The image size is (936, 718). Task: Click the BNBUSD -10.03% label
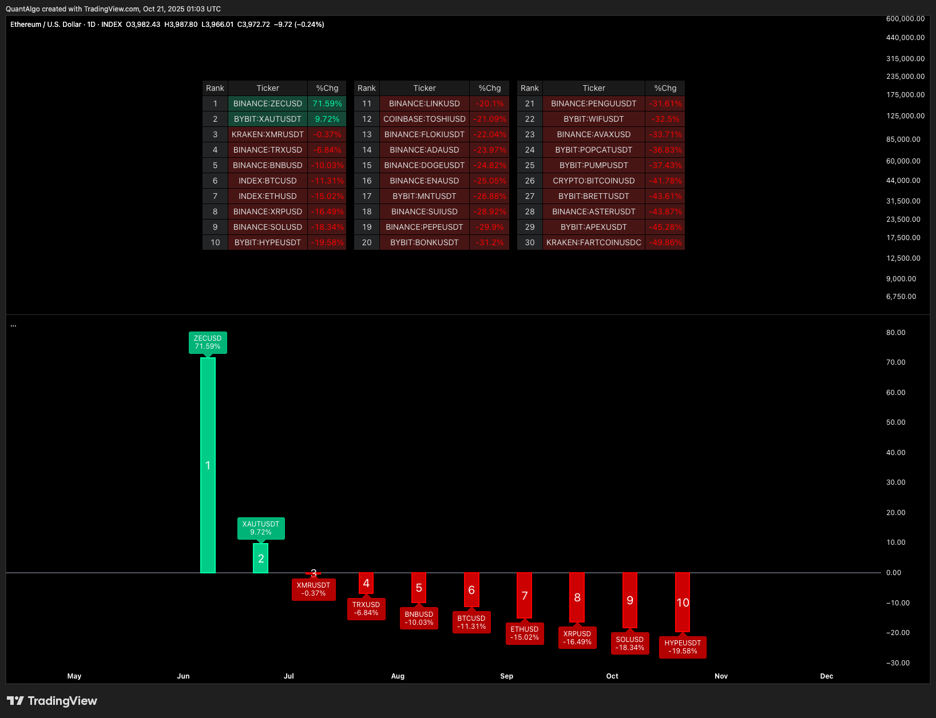point(419,619)
